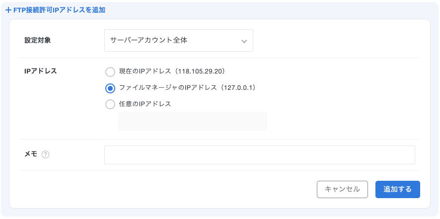Viewport: 440px width, 219px height.
Task: Click the chevron arrow in 設定対象 dropdown
Action: (244, 41)
